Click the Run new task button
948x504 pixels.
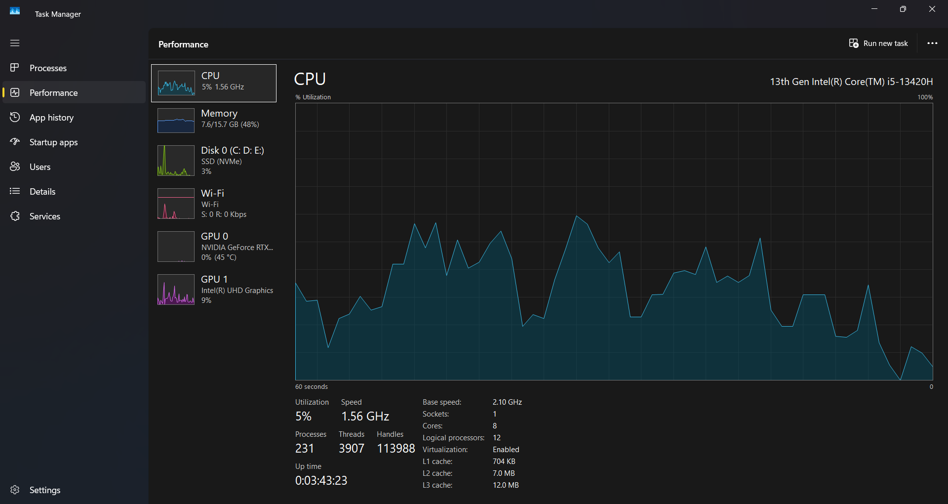878,43
